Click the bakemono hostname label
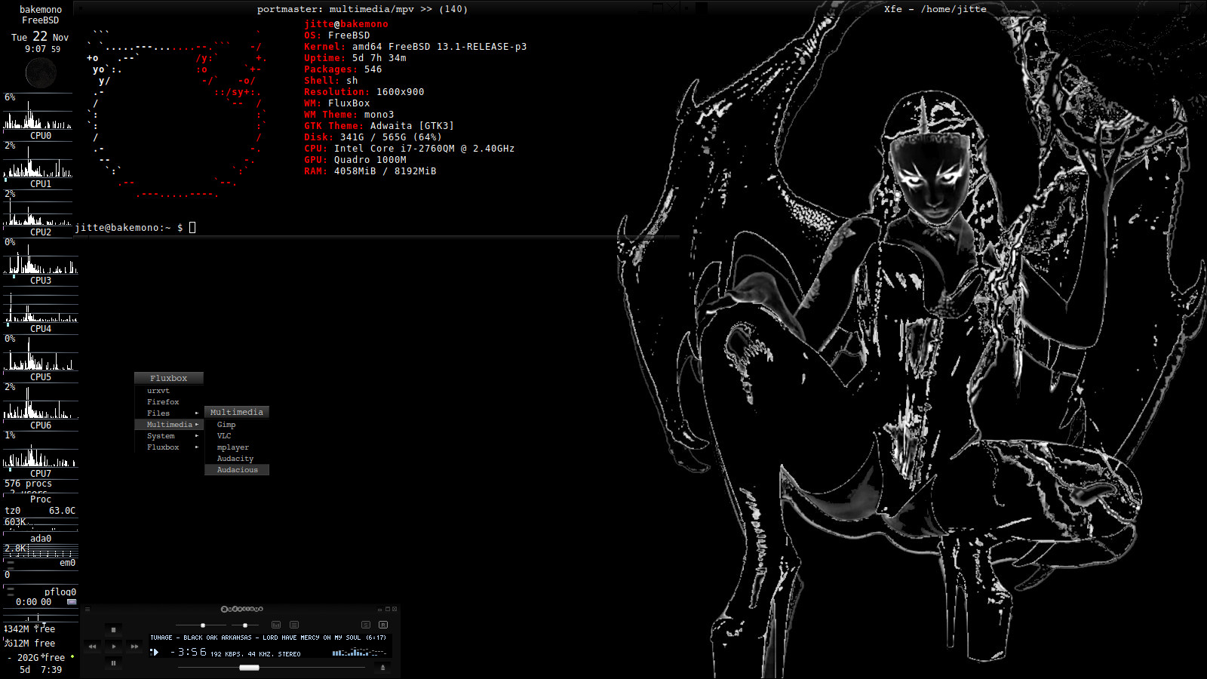Viewport: 1207px width, 679px height. 41,10
